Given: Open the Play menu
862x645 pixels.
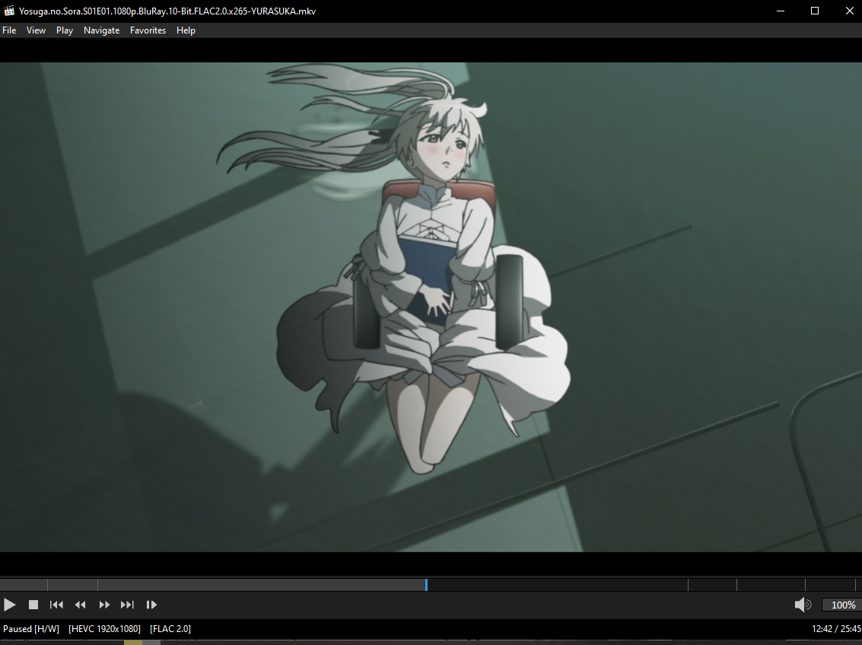Looking at the screenshot, I should (x=65, y=30).
